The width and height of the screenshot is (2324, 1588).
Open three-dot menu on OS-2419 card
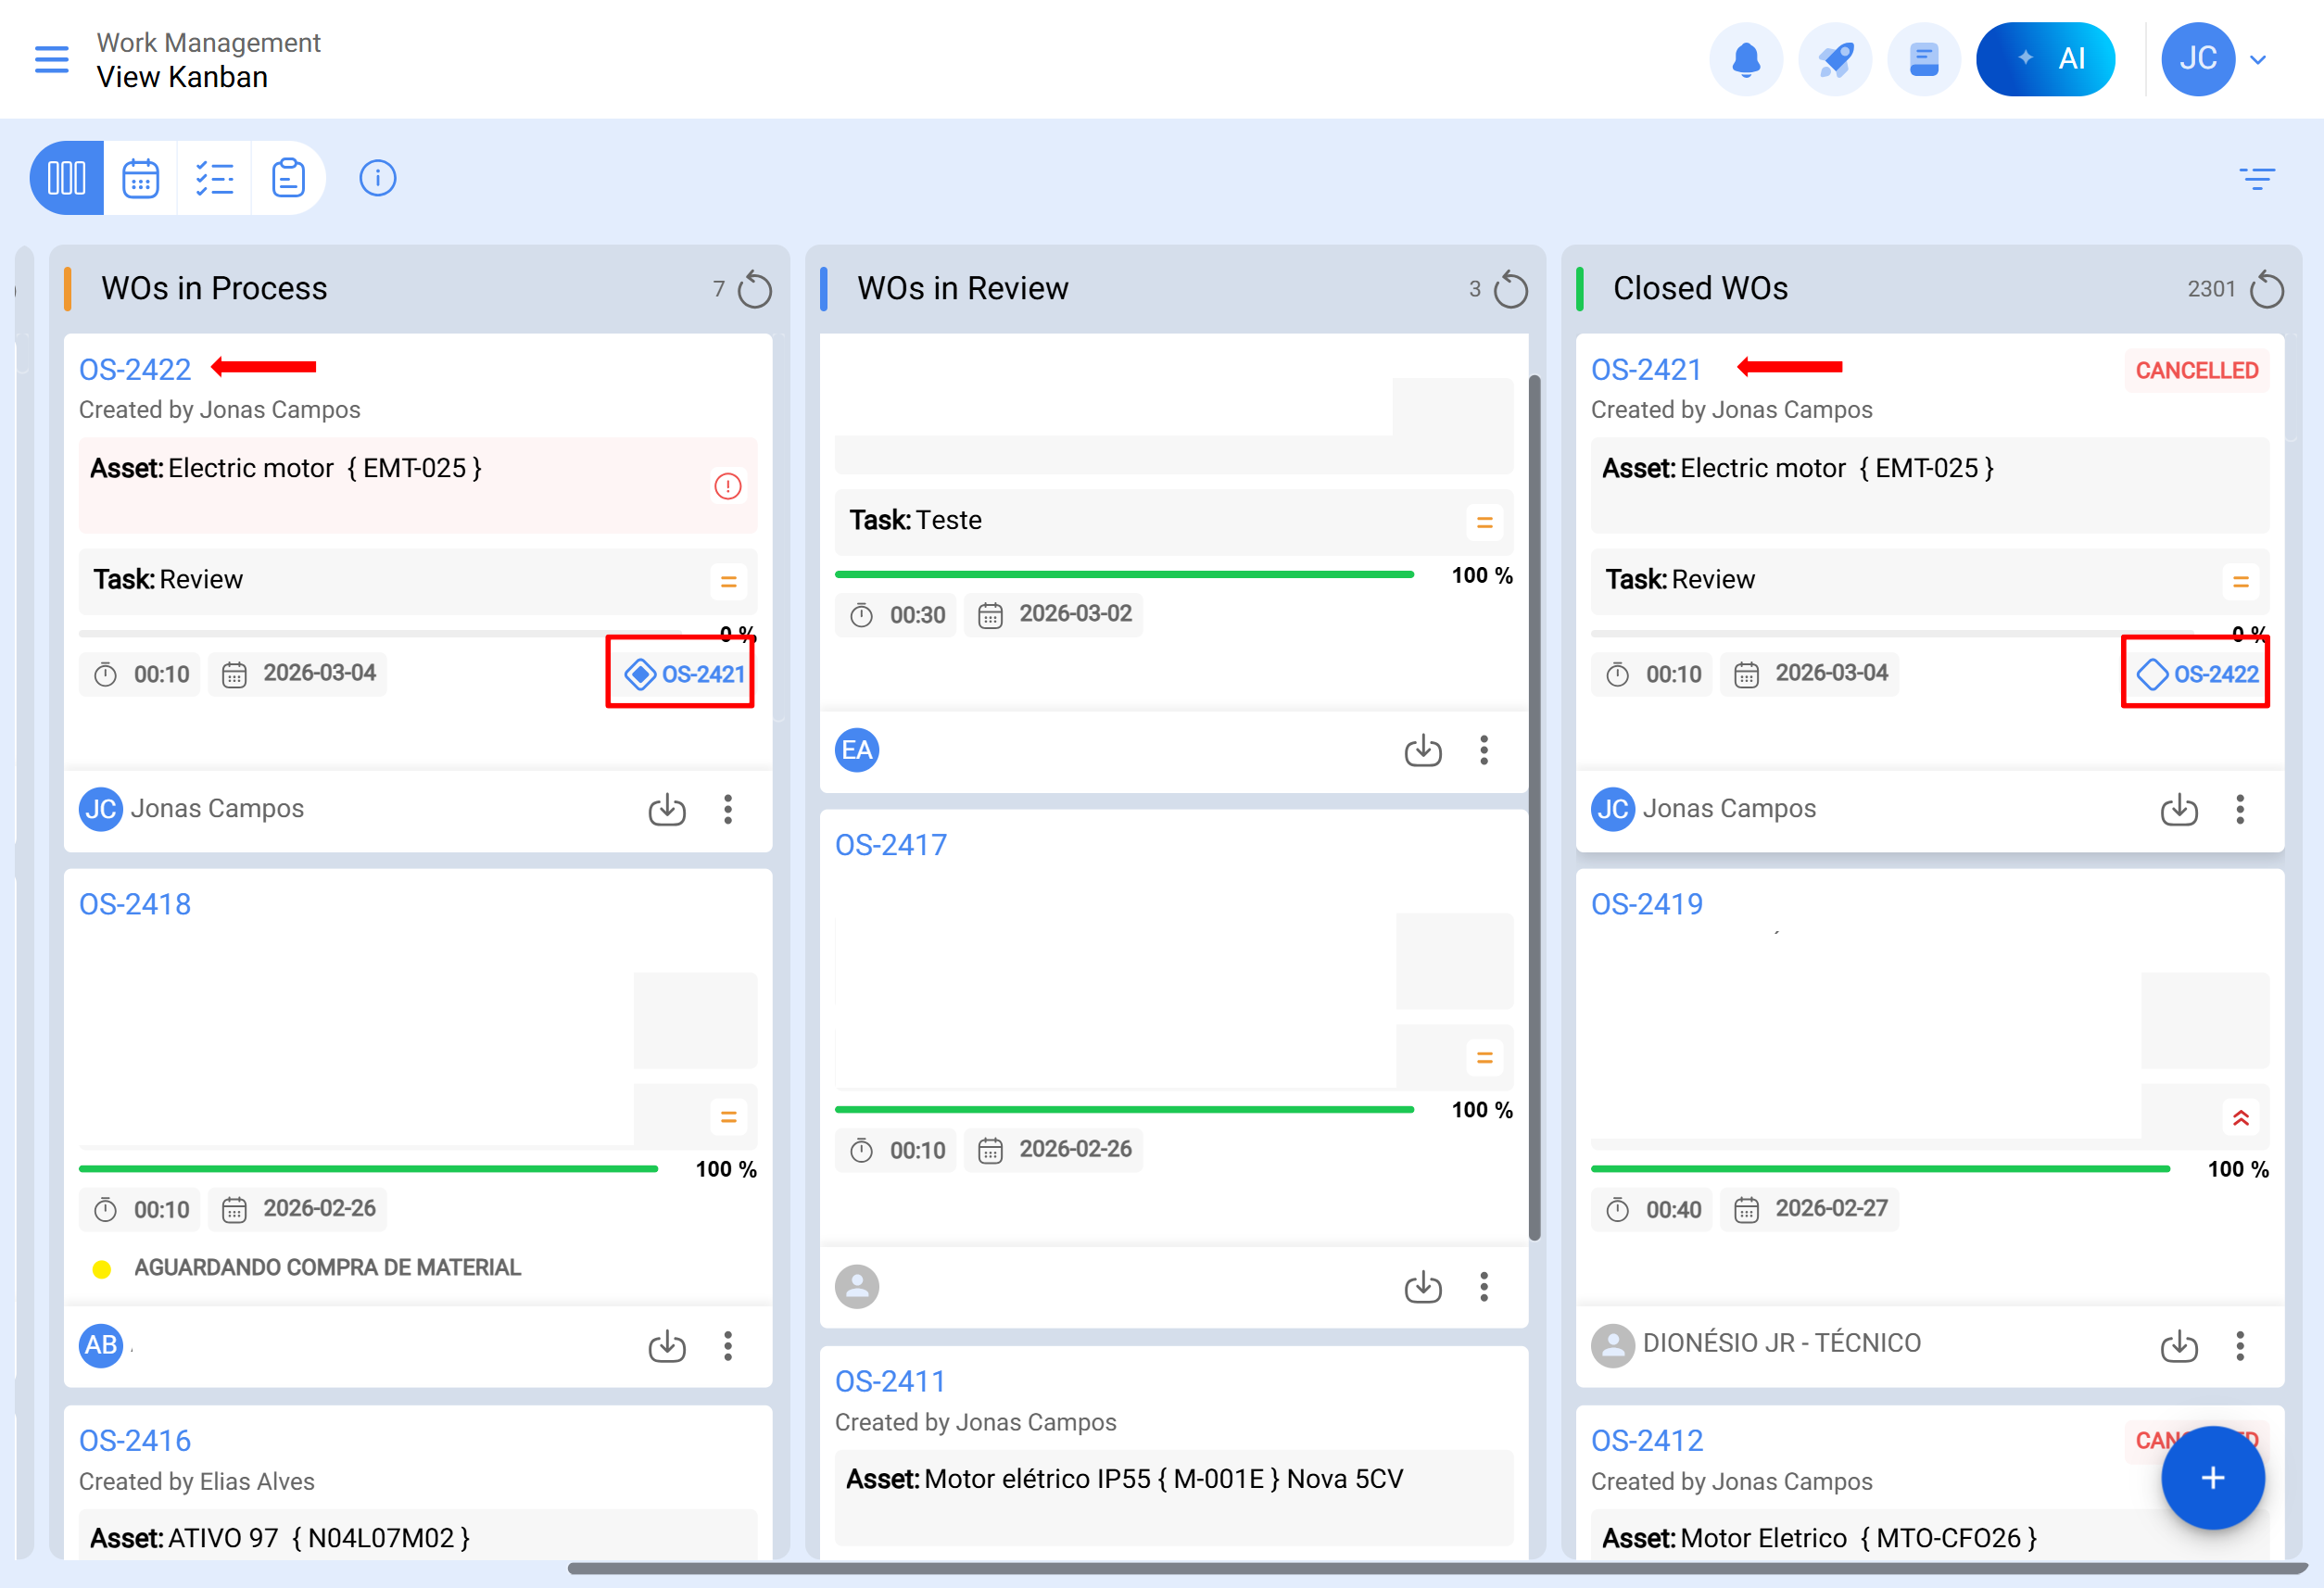[2240, 1345]
